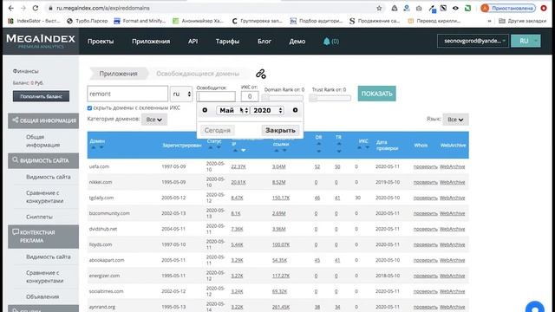The width and height of the screenshot is (555, 312).
Task: Open the Турбо.Парсер bookmark
Action: click(x=88, y=21)
